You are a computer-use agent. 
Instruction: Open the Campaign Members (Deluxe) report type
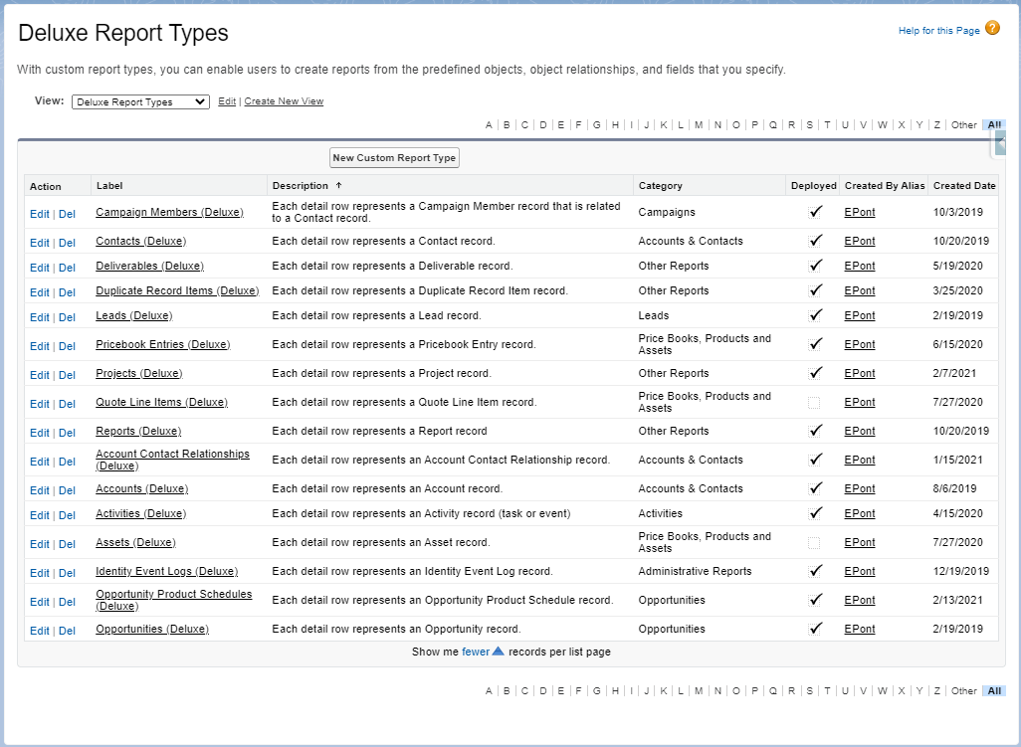tap(169, 212)
